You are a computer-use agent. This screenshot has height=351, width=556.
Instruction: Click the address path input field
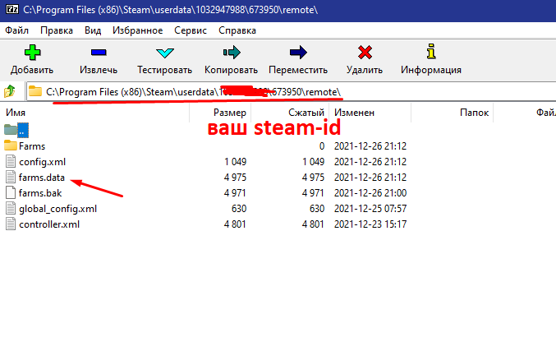coord(291,92)
